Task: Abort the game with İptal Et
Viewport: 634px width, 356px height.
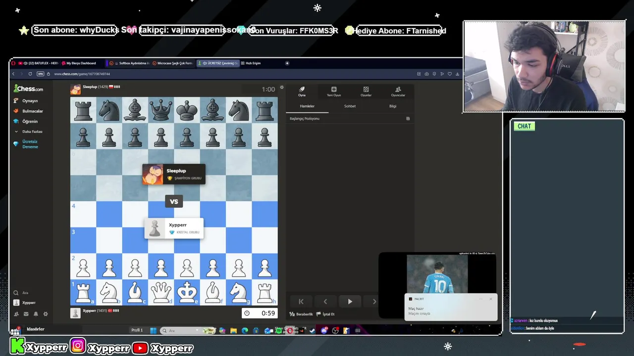Action: click(325, 314)
